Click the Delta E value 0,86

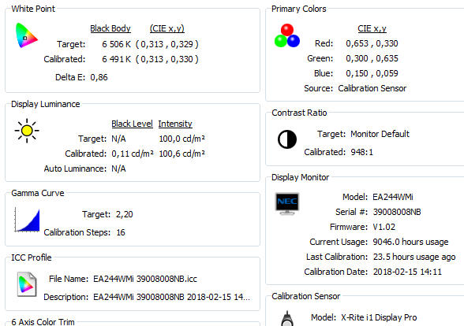[x=99, y=77]
